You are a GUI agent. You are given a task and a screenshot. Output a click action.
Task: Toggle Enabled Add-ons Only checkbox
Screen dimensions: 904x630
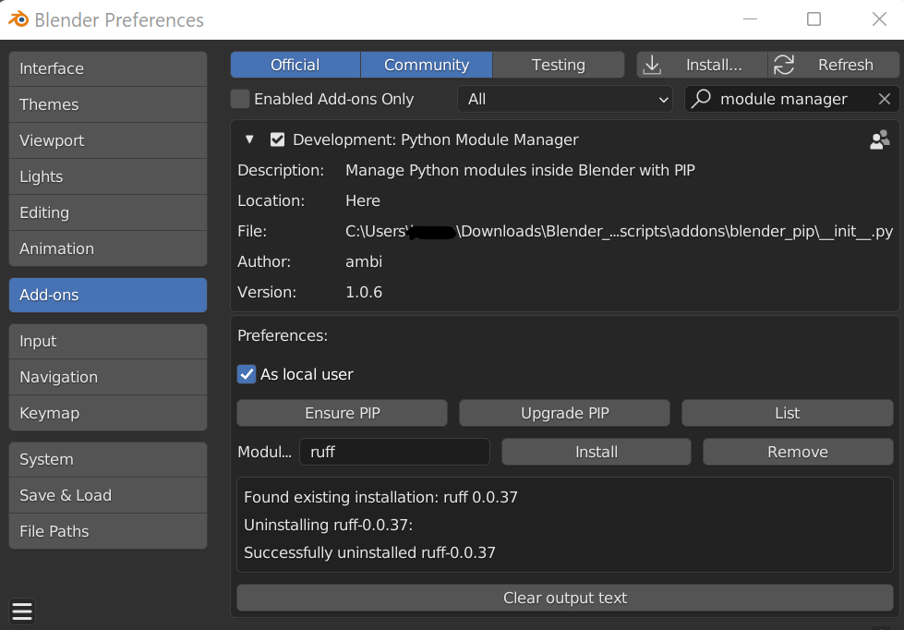240,99
